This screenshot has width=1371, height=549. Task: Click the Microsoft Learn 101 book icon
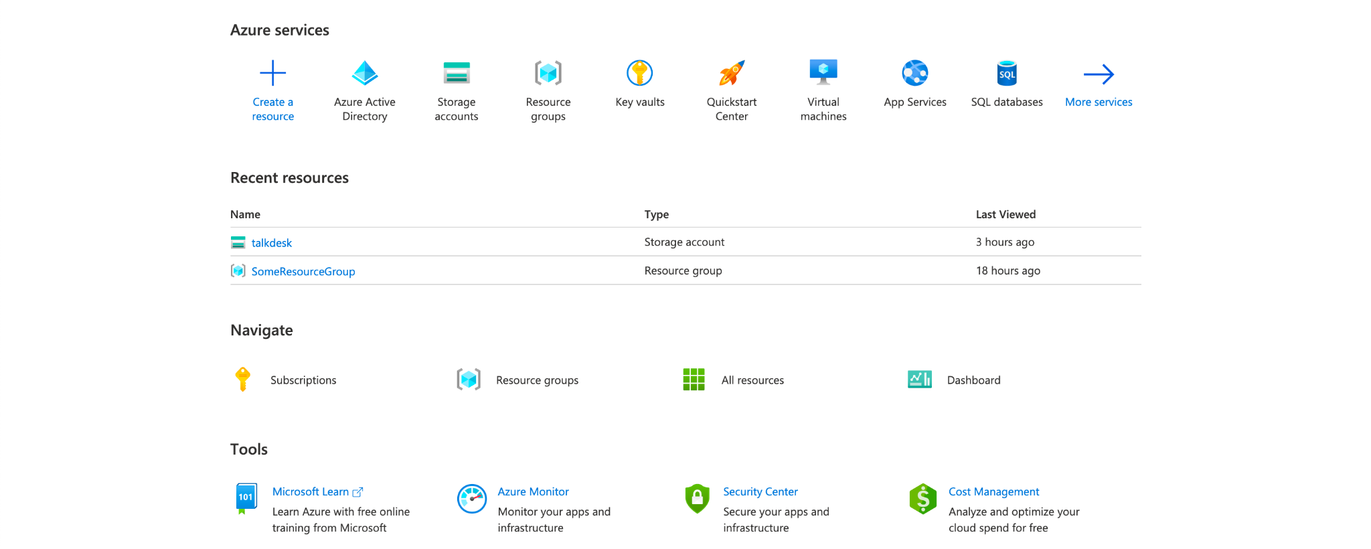[246, 499]
